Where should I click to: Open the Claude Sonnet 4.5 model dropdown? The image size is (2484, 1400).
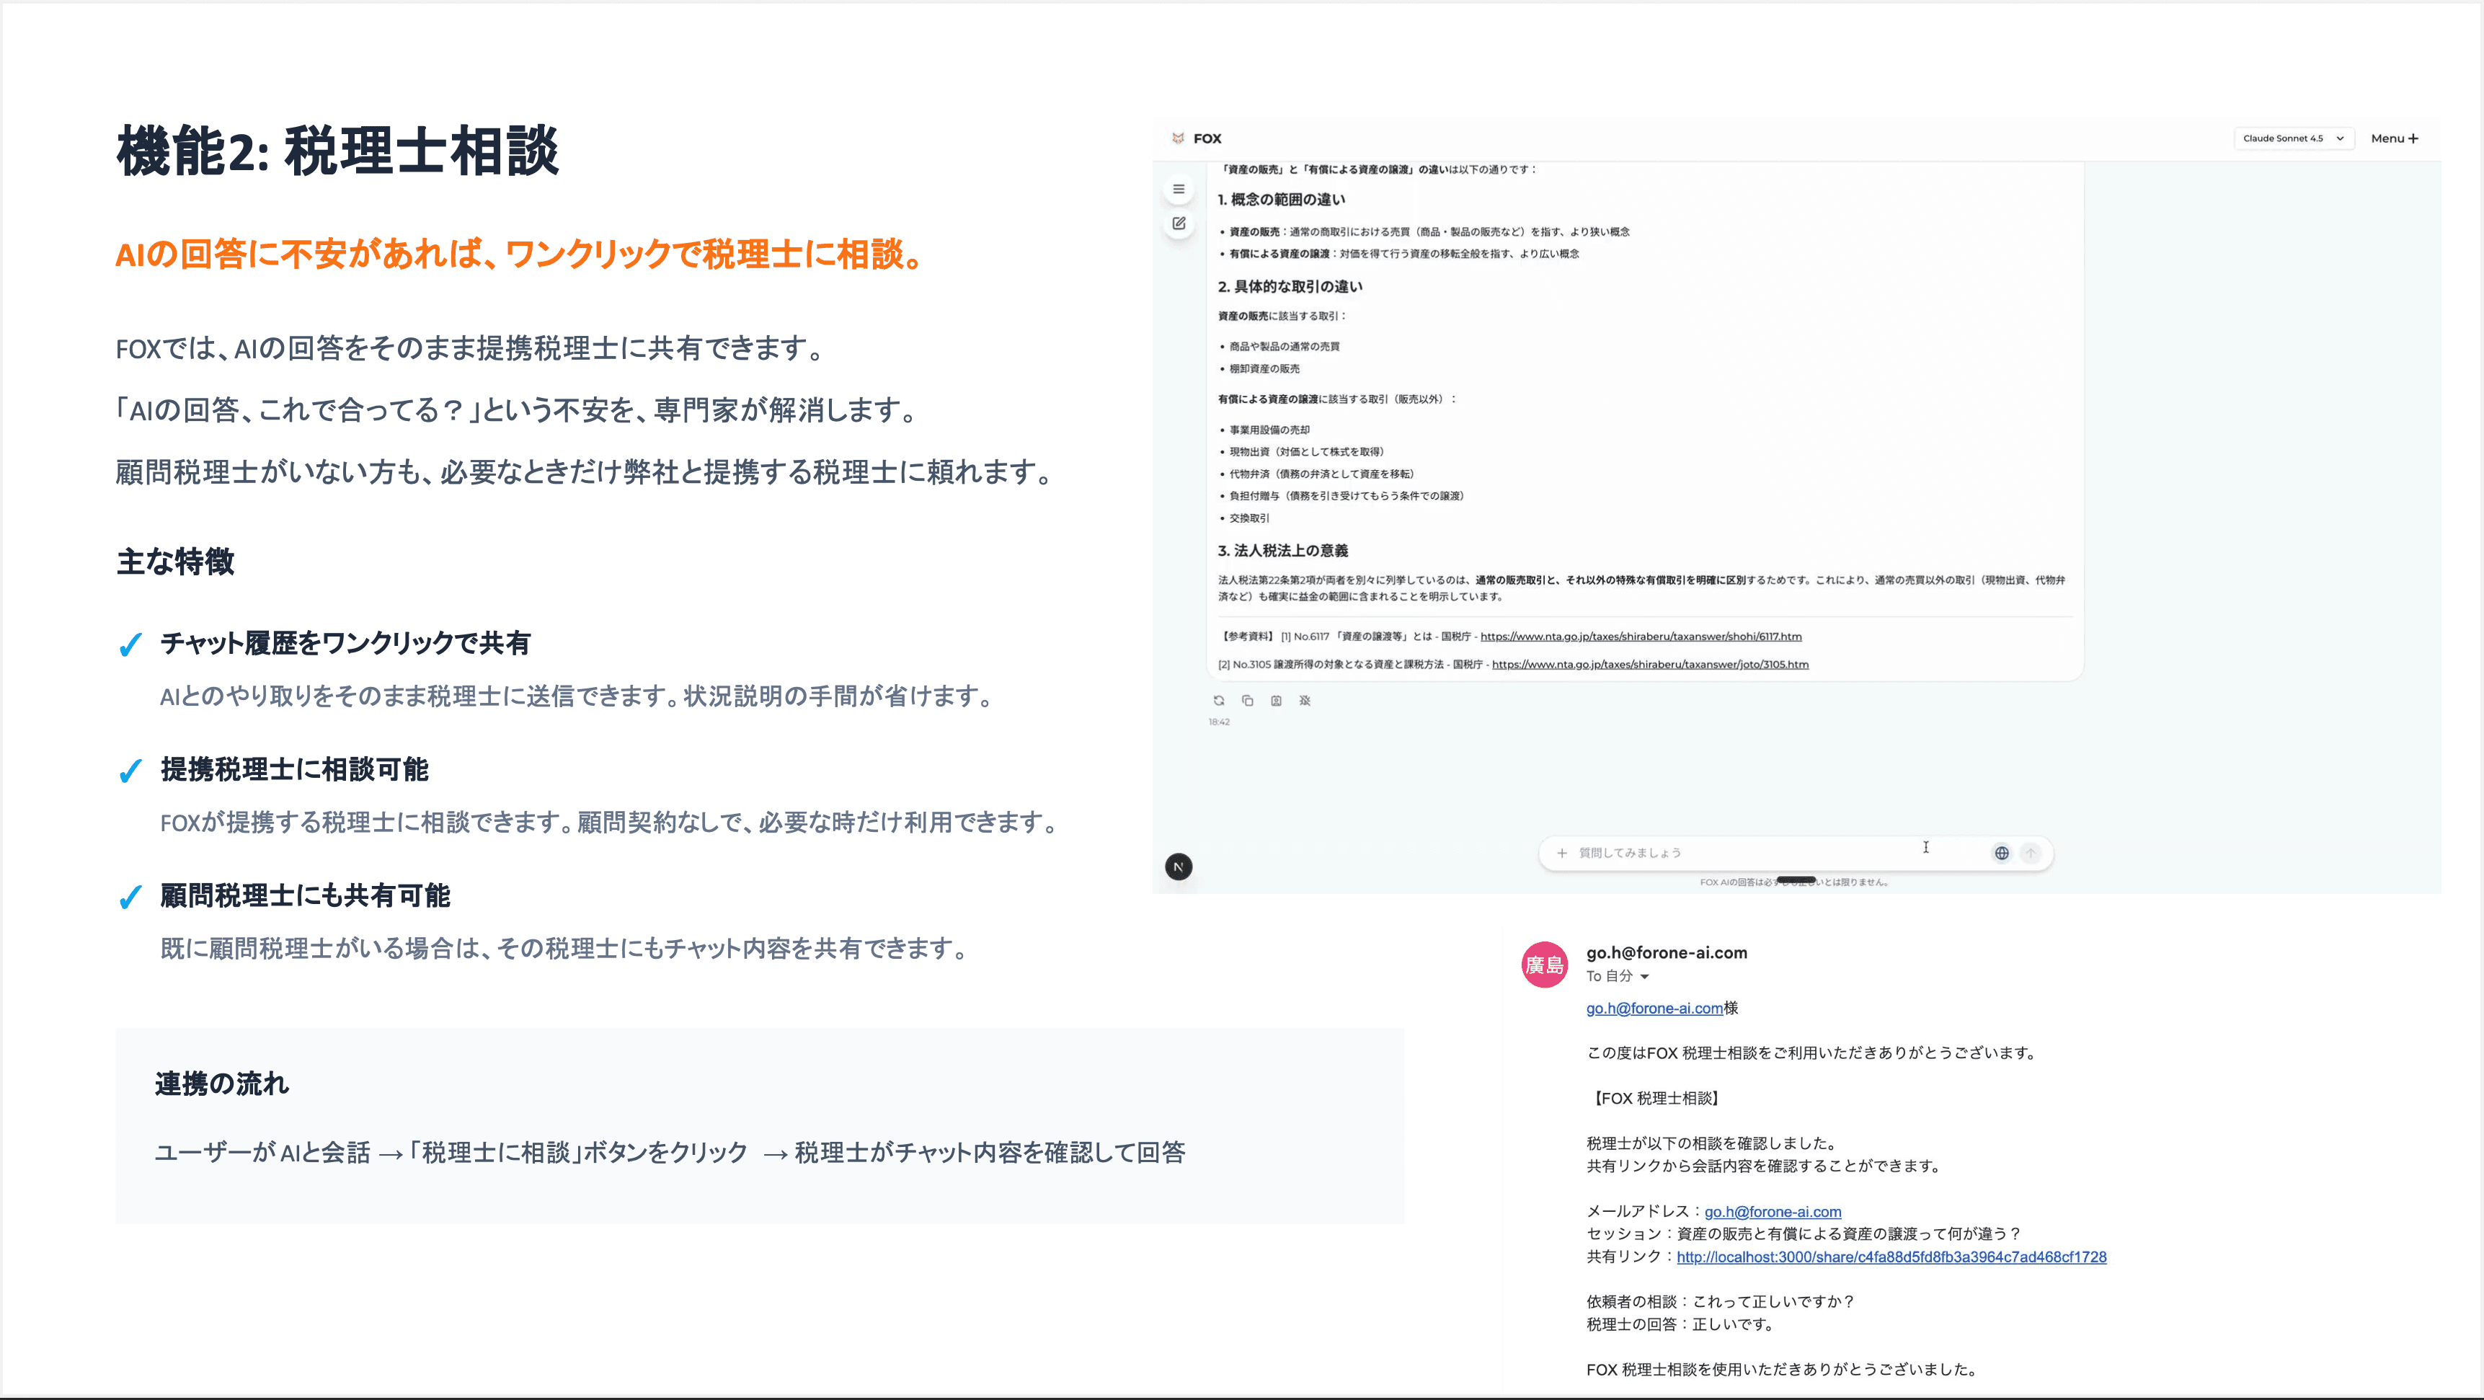2292,138
